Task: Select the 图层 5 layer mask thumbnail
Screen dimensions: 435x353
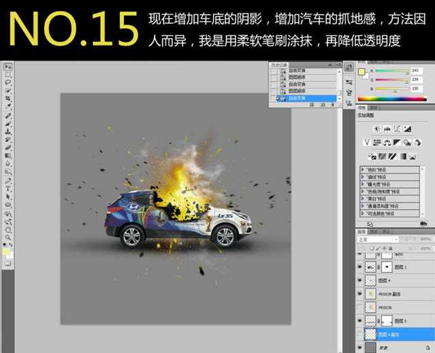Action: click(x=387, y=320)
